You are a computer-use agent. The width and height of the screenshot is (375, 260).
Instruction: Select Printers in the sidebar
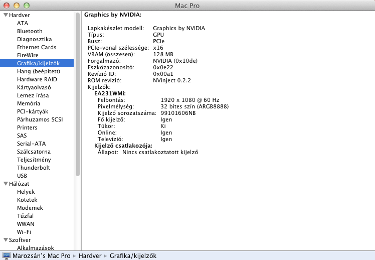coord(27,127)
